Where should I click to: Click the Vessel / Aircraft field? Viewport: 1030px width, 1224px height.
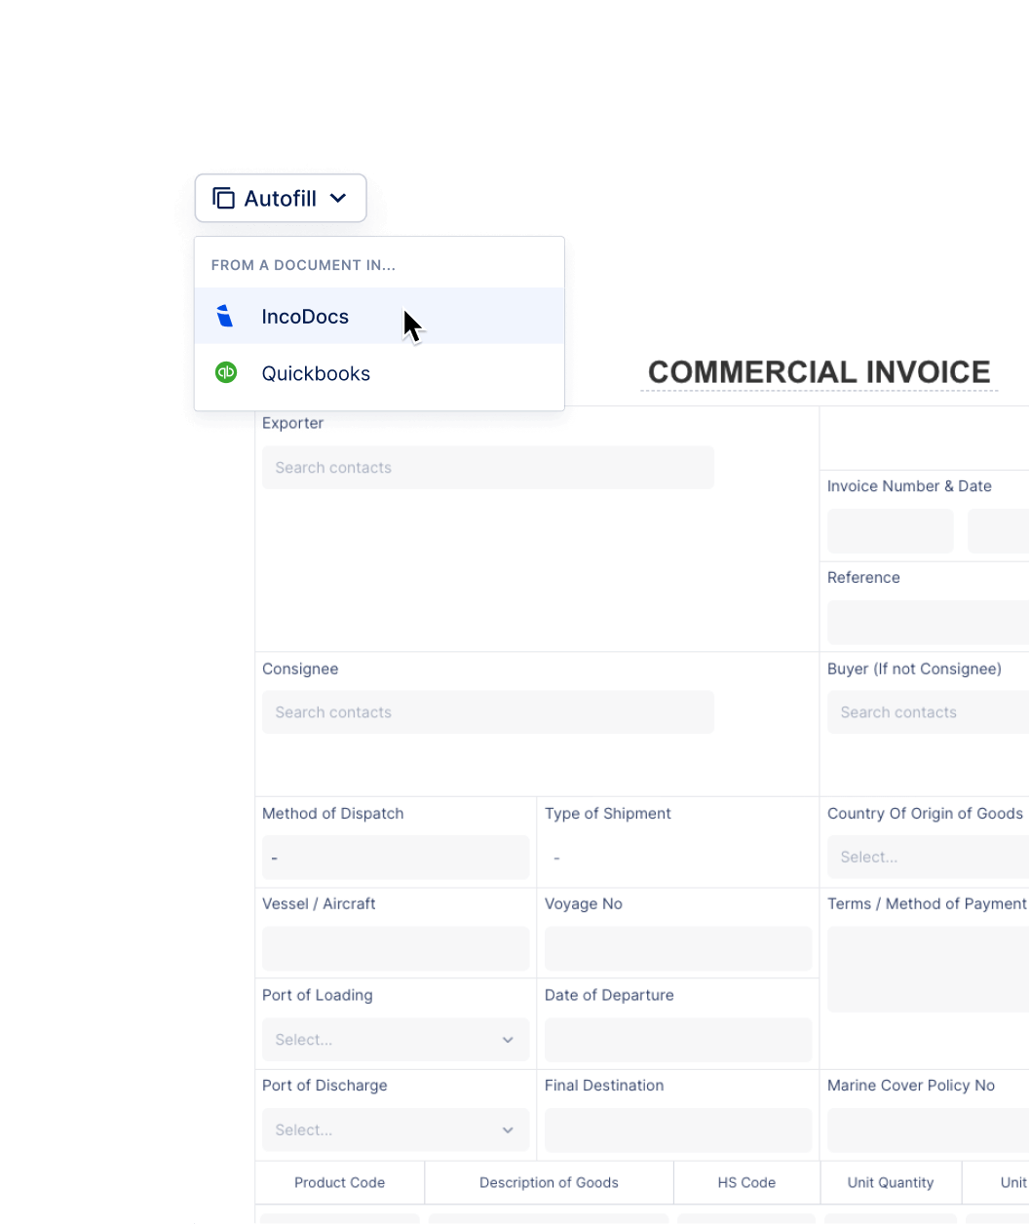click(x=395, y=947)
